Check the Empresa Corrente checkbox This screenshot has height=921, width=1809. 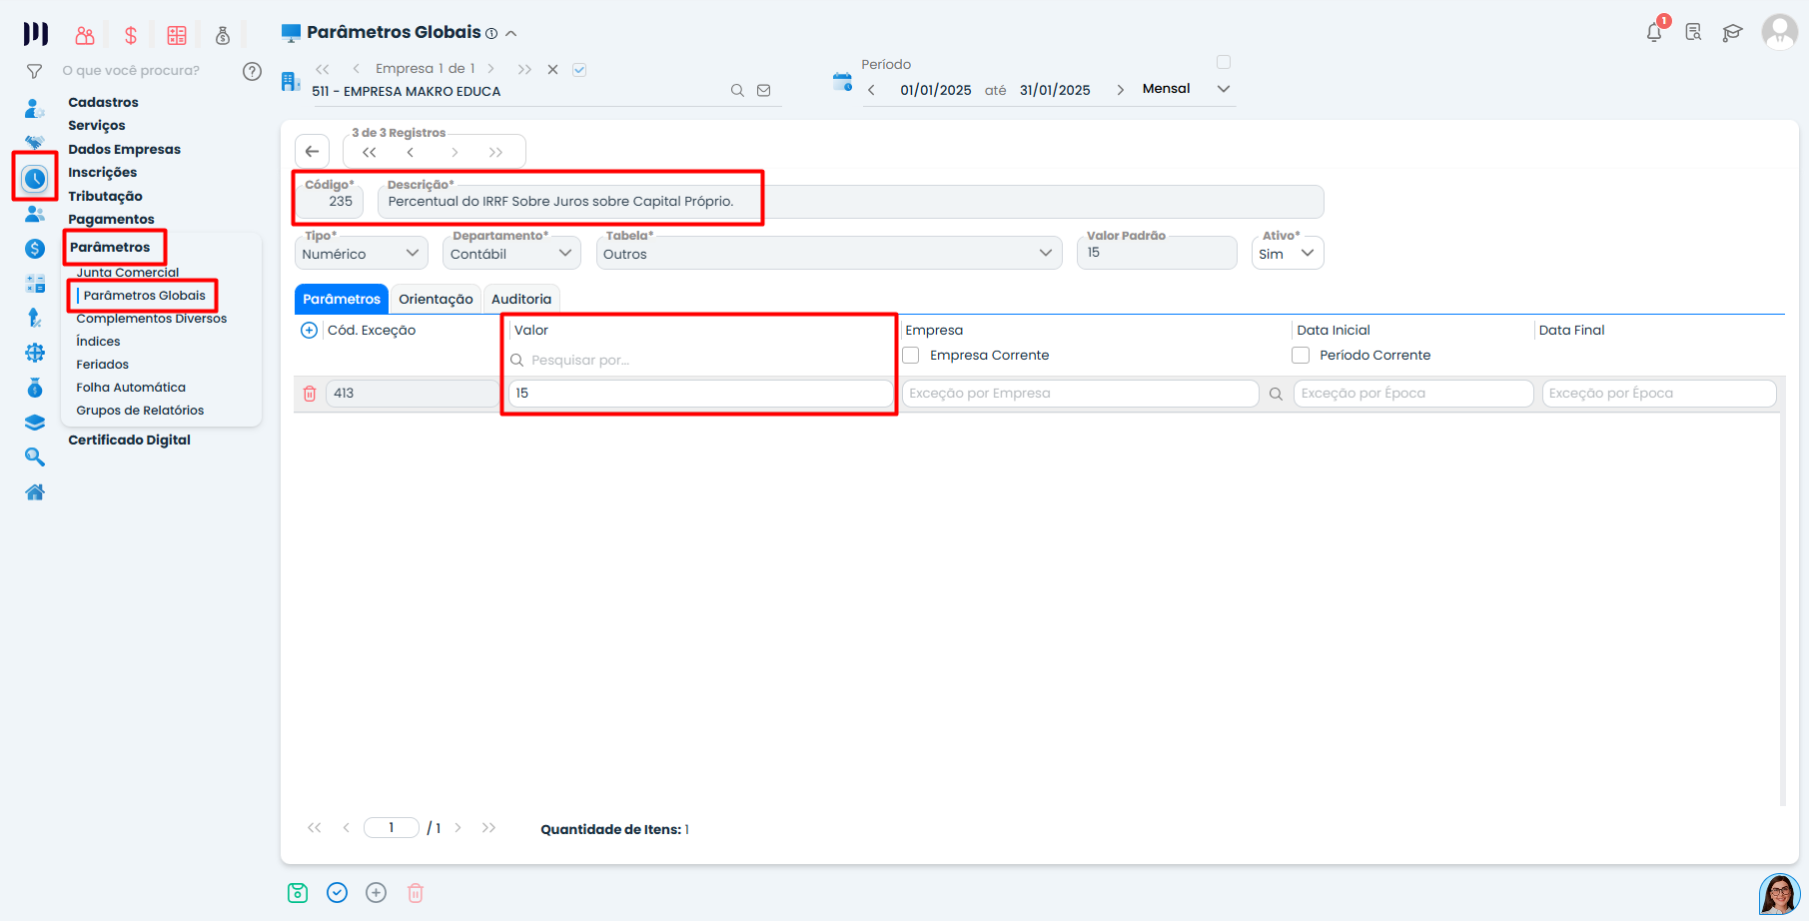pos(911,355)
